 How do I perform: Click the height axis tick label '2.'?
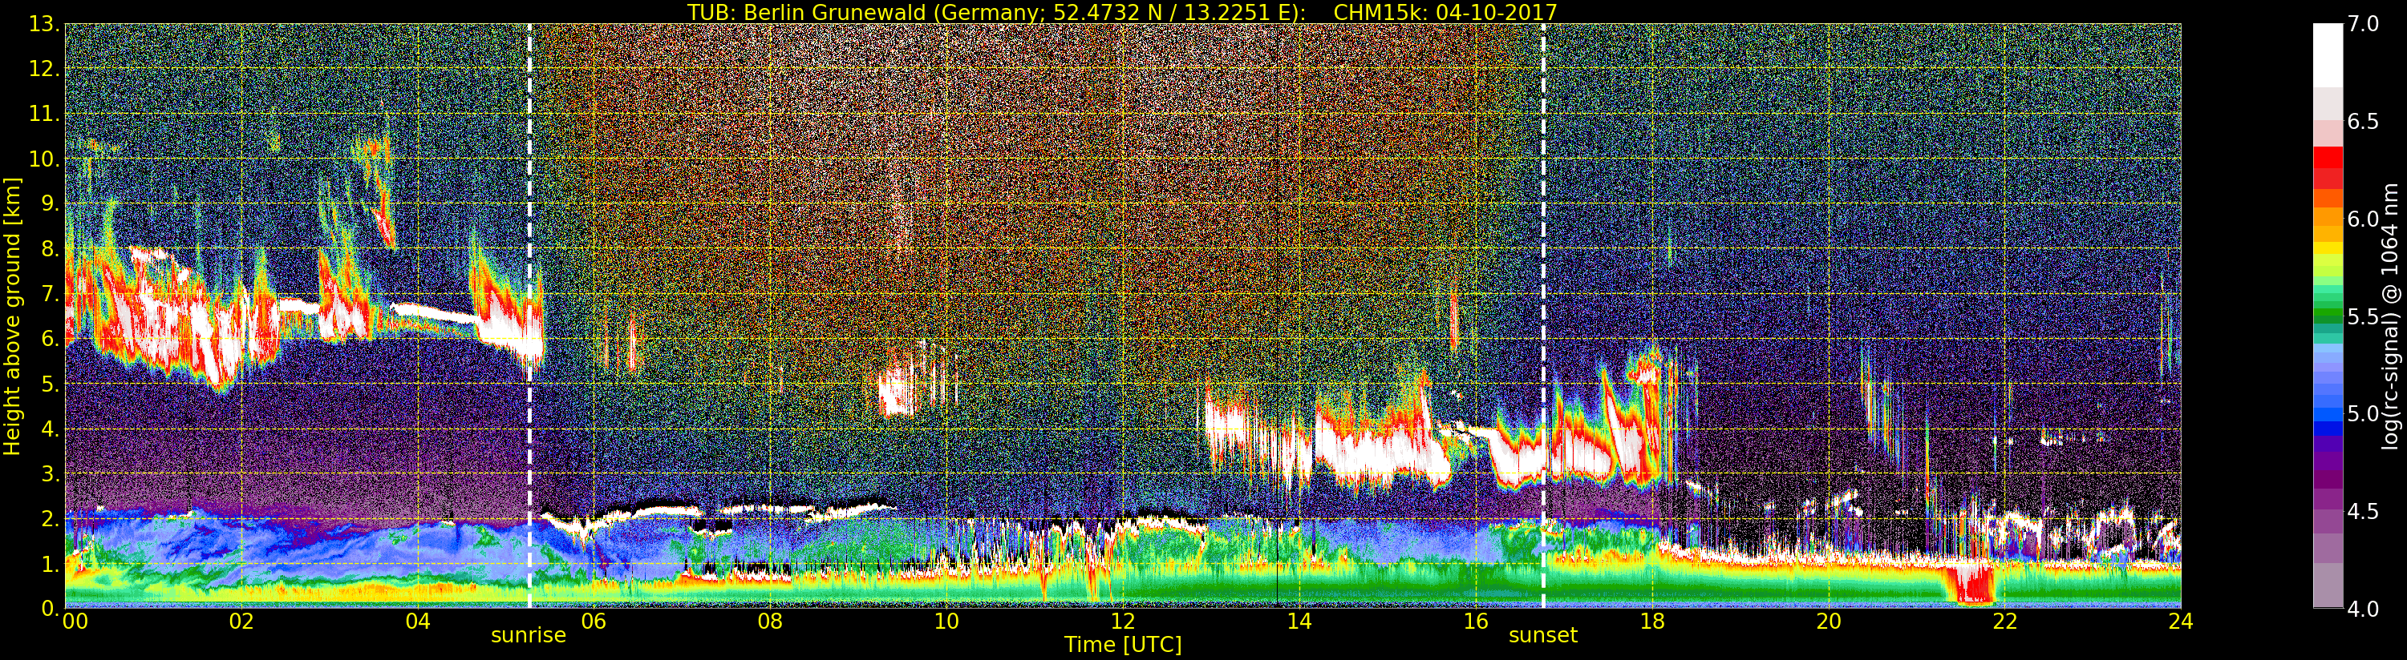(51, 518)
